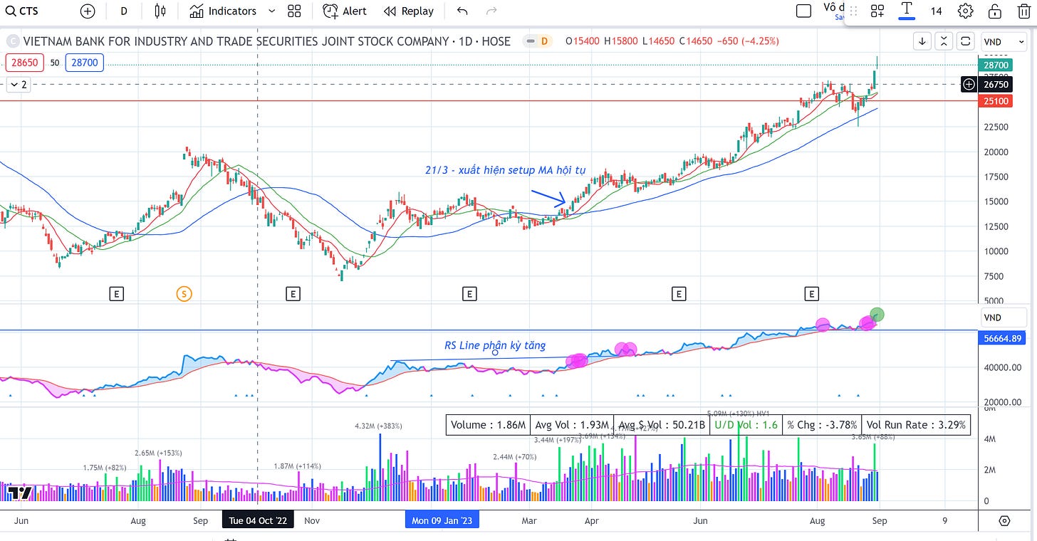
Task: Open the VND currency dropdown at top
Action: [x=1004, y=42]
